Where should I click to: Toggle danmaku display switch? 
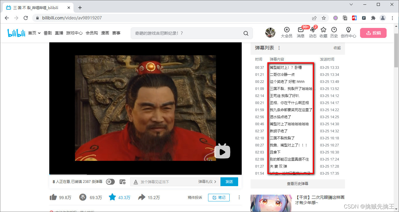110,182
